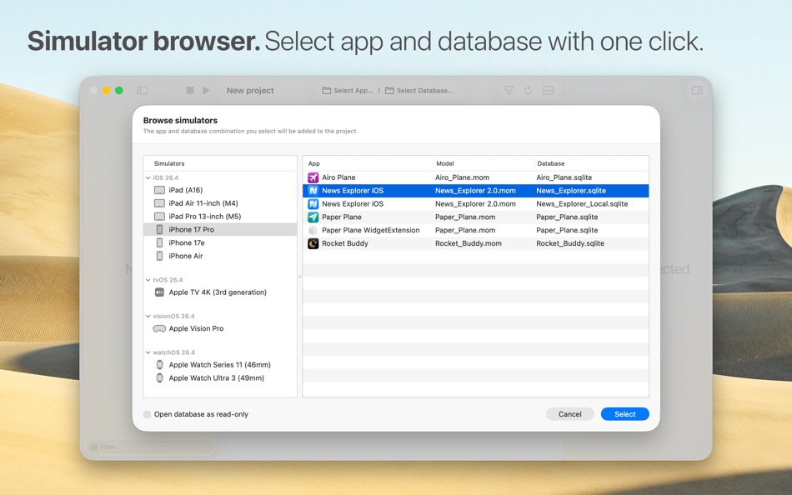Click the News_Explorer_Local.sqlite database cell
This screenshot has height=495, width=792.
pyautogui.click(x=582, y=203)
